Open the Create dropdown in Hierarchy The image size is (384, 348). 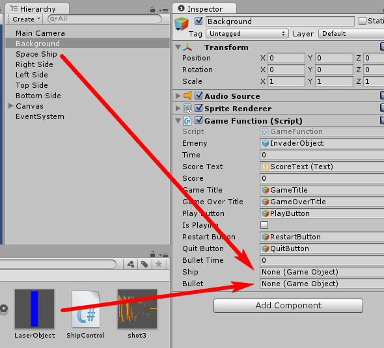tap(26, 19)
